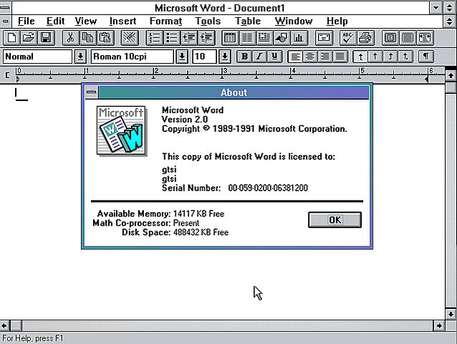This screenshot has height=344, width=457.
Task: Cut selection with the scissors icon
Action: point(70,38)
